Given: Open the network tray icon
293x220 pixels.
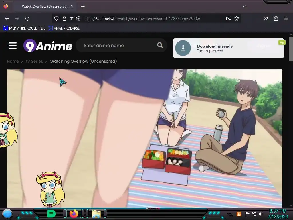Looking at the screenshot, I should point(254,214).
